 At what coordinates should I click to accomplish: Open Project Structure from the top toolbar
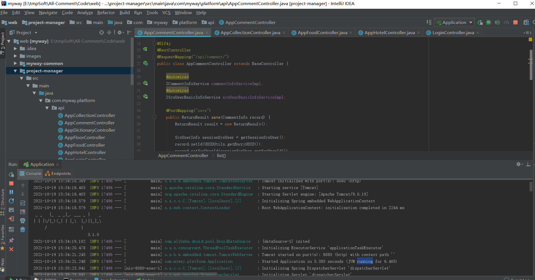[x=526, y=22]
